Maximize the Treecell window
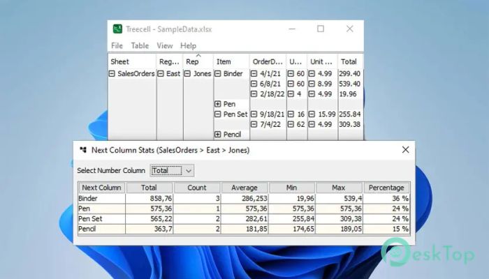The width and height of the screenshot is (489, 279). click(x=321, y=29)
